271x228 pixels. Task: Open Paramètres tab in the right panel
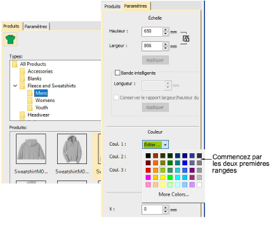[136, 6]
